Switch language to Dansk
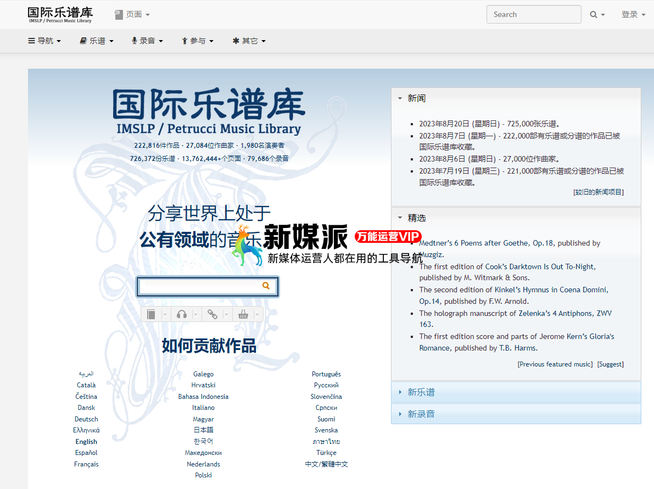This screenshot has width=654, height=489. coord(86,408)
